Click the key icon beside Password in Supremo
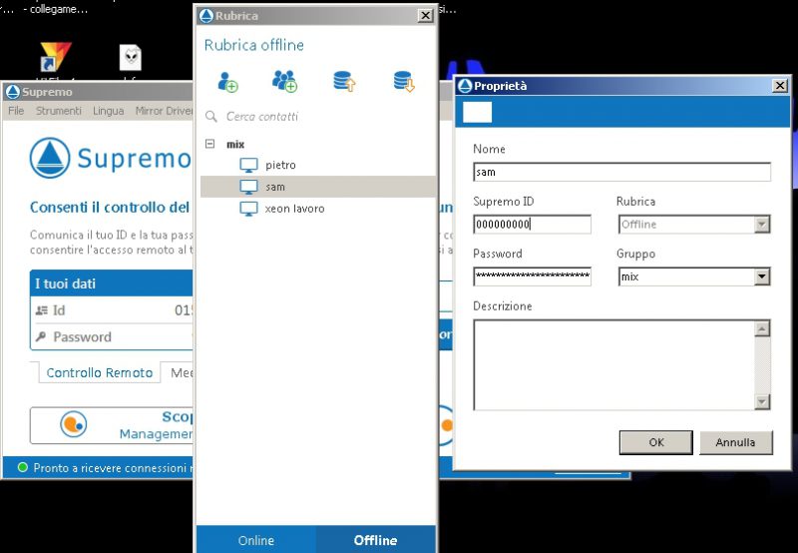Viewport: 798px width, 553px height. click(41, 336)
